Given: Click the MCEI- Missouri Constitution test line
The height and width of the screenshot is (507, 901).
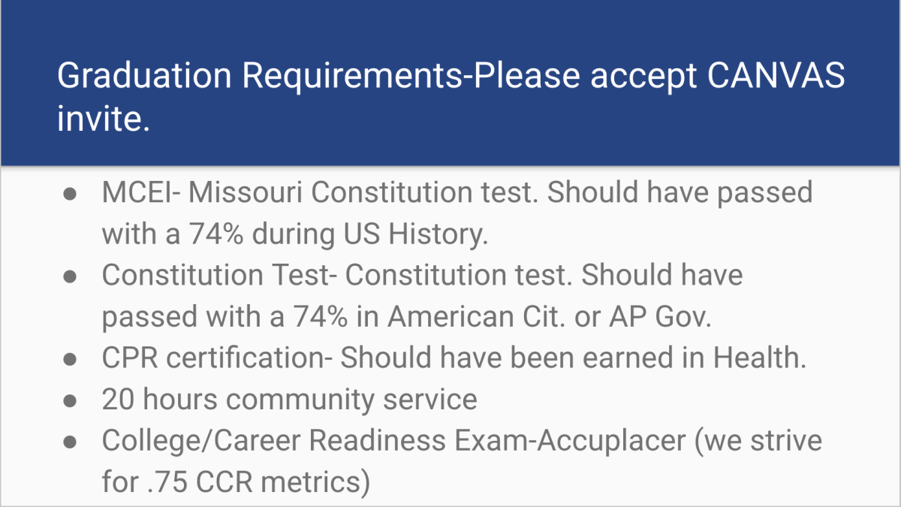Looking at the screenshot, I should [457, 193].
